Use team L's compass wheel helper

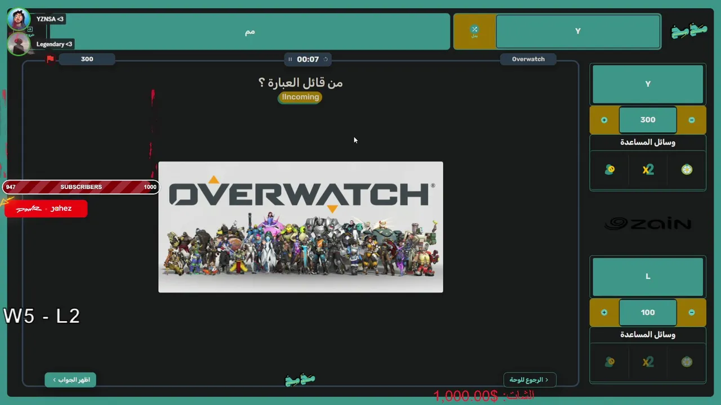[x=687, y=362]
